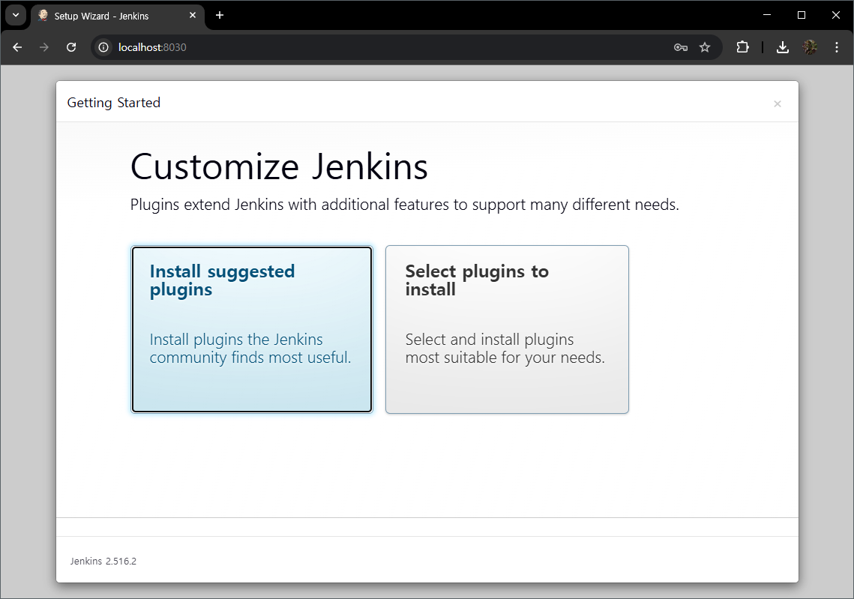Click the Jenkins 2.516.2 version text
The width and height of the screenshot is (854, 599).
pyautogui.click(x=103, y=561)
